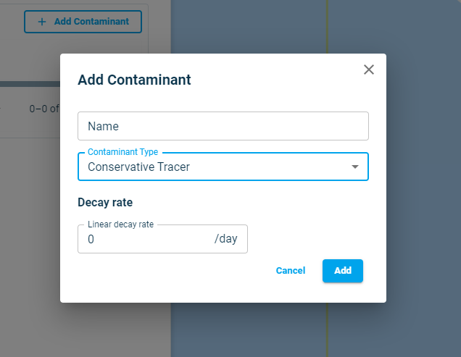Image resolution: width=461 pixels, height=357 pixels.
Task: Click the 0–0 of pagination text
Action: click(x=43, y=109)
